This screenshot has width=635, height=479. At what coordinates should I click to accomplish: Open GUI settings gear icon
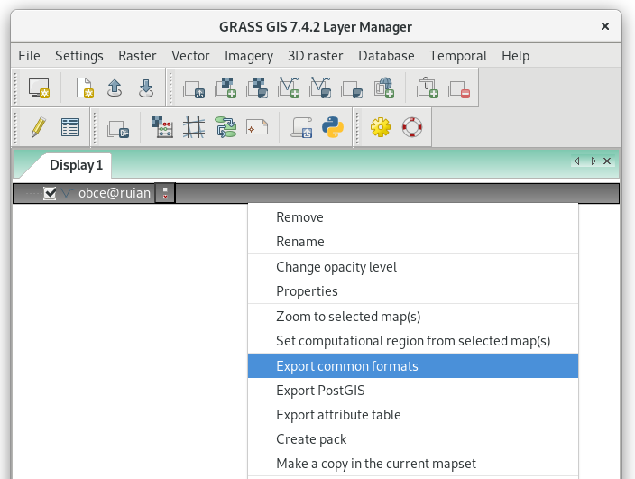coord(381,127)
